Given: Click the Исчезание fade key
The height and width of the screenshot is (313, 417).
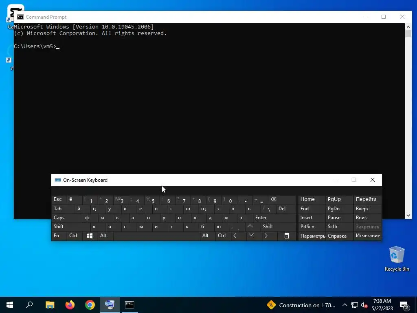Looking at the screenshot, I should (368, 236).
